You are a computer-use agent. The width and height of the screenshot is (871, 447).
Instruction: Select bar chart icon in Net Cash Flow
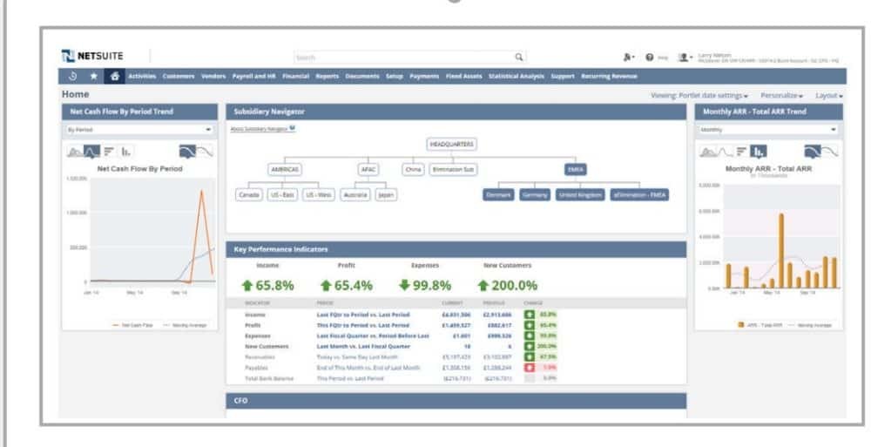pyautogui.click(x=110, y=151)
